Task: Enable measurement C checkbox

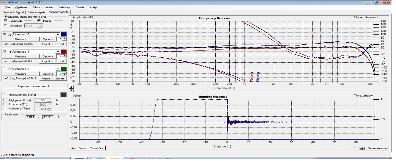Action: 4,69
